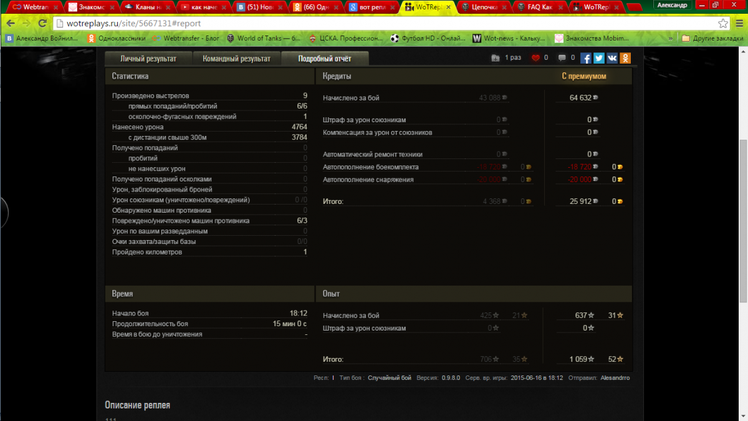Click the Александр profile button
Image resolution: width=748 pixels, height=421 pixels.
672,5
